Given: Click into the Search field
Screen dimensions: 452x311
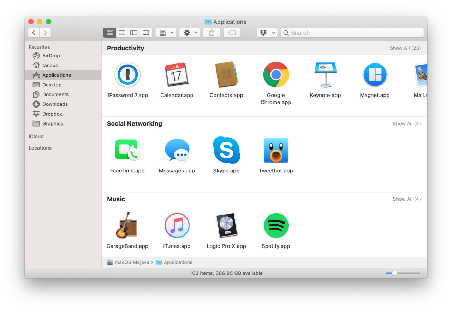Looking at the screenshot, I should click(352, 33).
